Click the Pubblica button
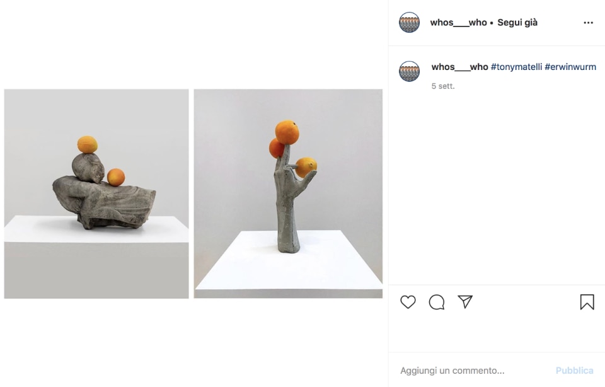Image resolution: width=605 pixels, height=387 pixels. point(574,371)
